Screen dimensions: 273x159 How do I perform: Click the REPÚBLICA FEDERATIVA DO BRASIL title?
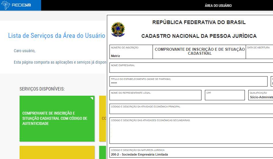point(199,22)
